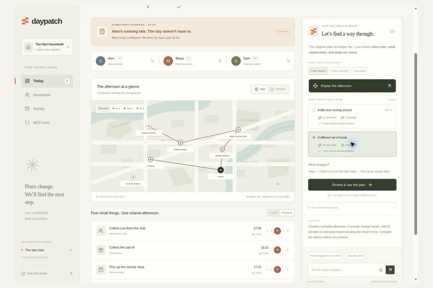This screenshot has width=433, height=288.
Task: Choose 'Fewer handoffs' priority chip
Action: 340,71
